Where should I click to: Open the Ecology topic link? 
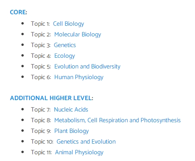tap(64, 56)
